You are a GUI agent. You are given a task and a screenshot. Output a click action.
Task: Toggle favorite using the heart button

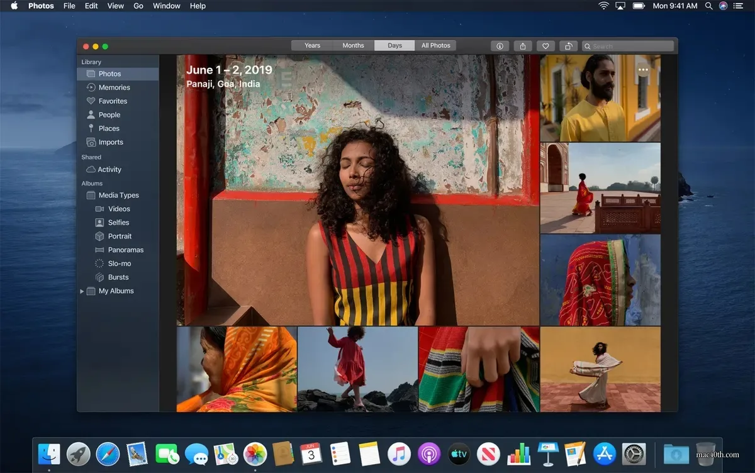click(x=545, y=45)
